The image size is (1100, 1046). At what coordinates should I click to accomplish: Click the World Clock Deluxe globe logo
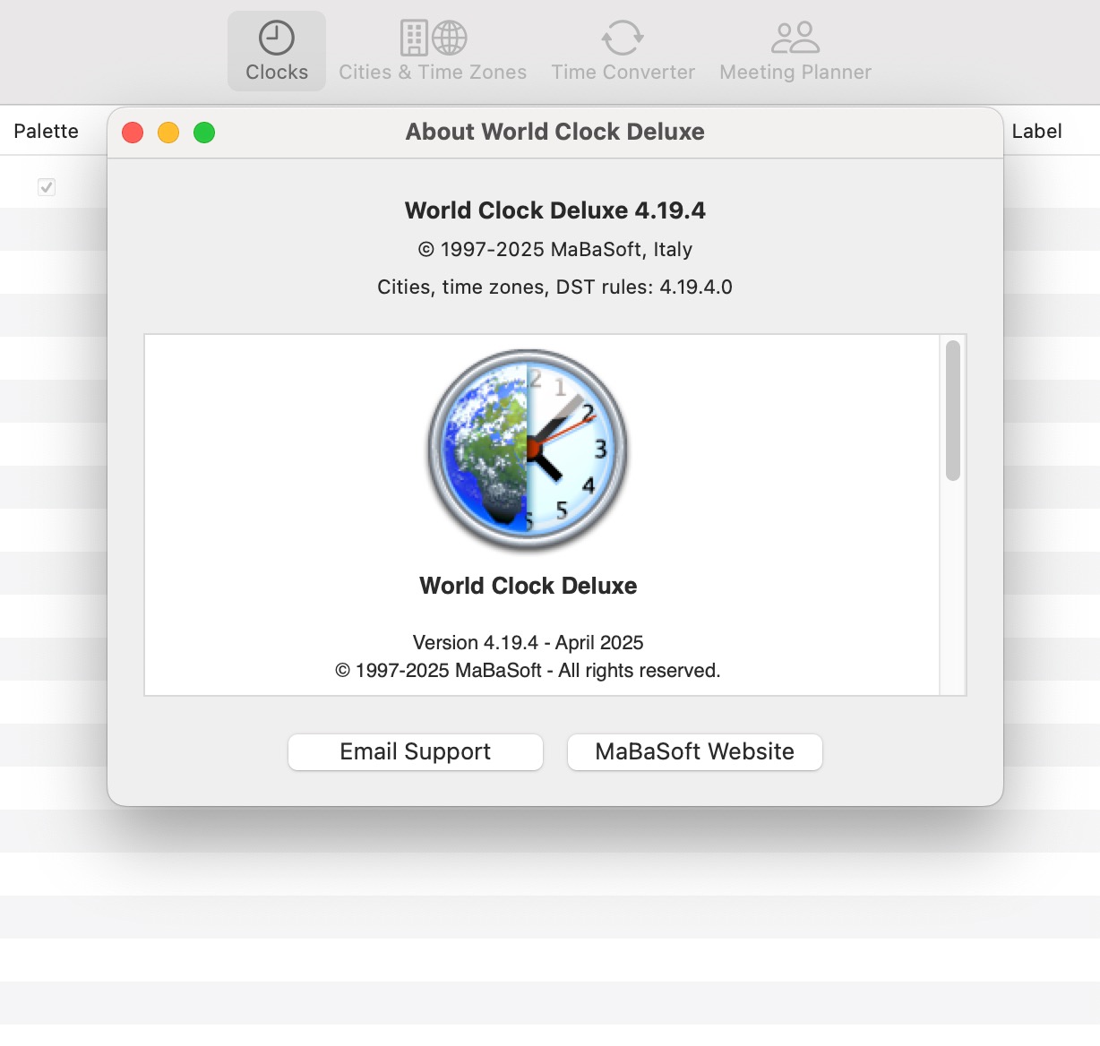coord(528,450)
